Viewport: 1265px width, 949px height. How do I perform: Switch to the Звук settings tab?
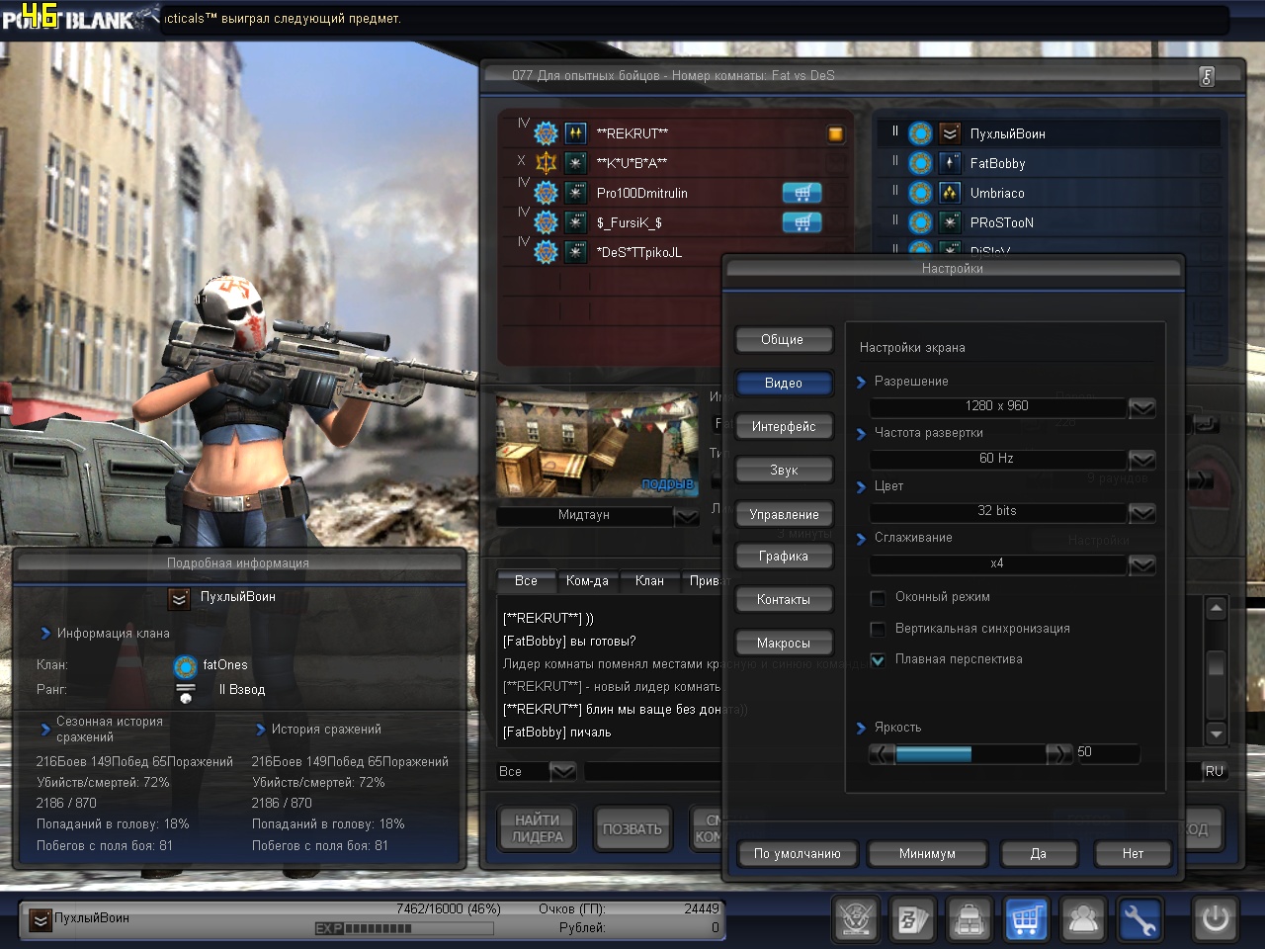[x=784, y=471]
